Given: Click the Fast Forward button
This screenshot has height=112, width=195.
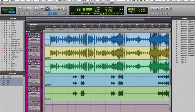Looking at the screenshot, I should (162, 14).
